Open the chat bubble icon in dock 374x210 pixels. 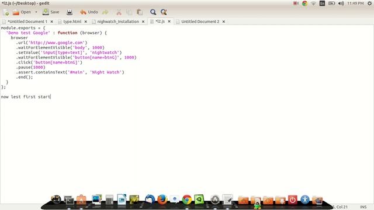coord(175,199)
